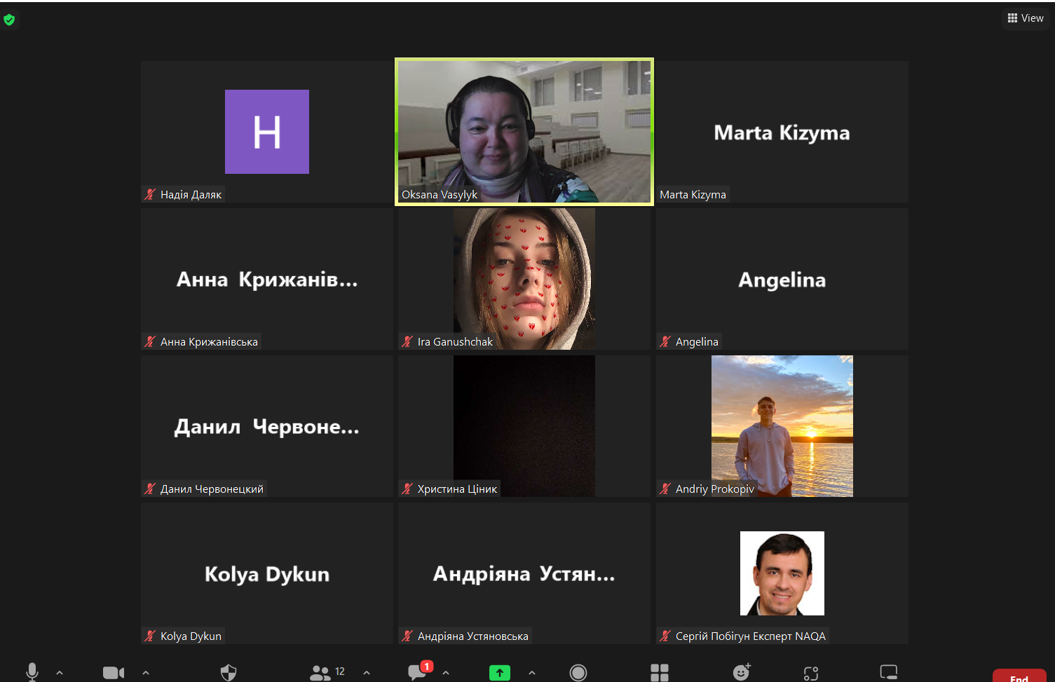Expand the chat options arrow
The width and height of the screenshot is (1055, 682).
point(446,672)
